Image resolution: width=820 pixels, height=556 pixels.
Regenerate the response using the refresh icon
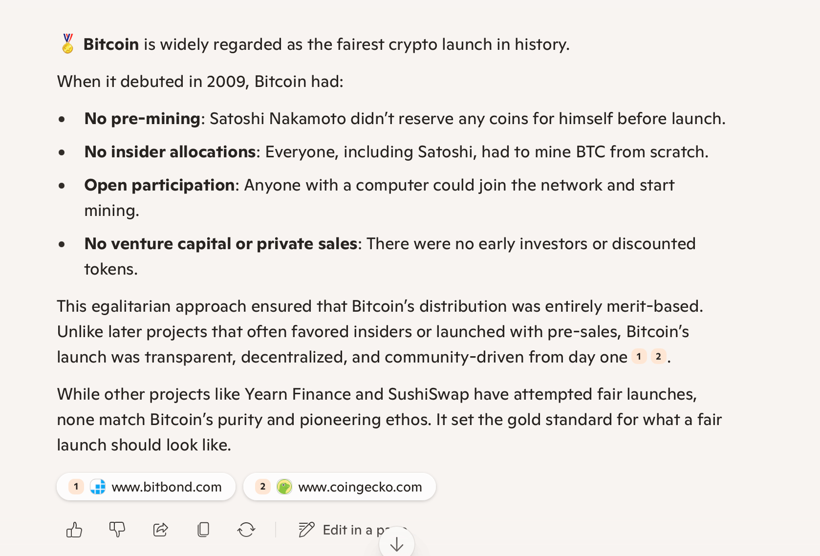(x=247, y=529)
